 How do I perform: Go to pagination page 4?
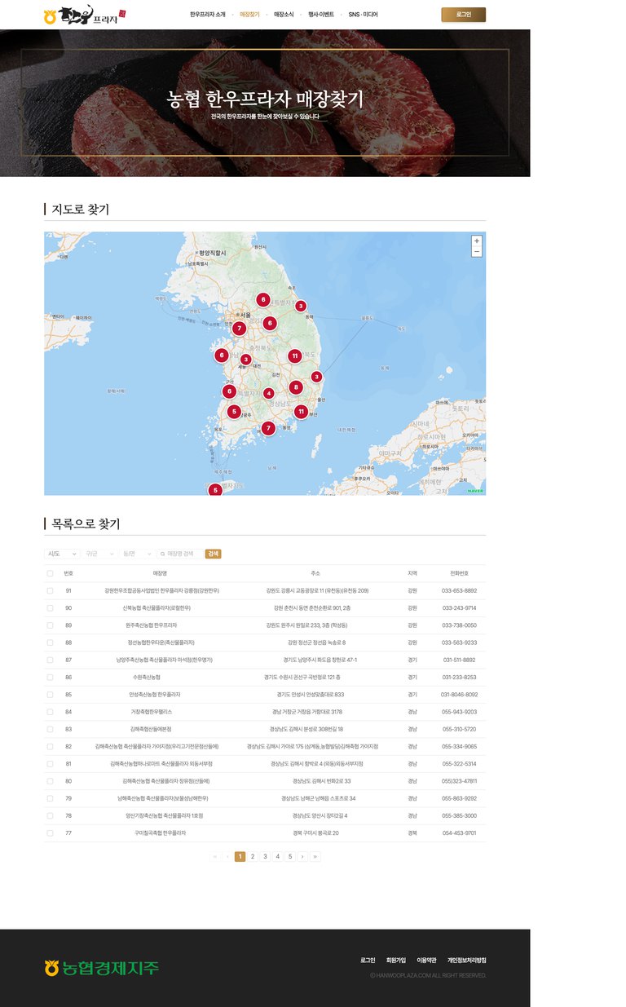(277, 857)
